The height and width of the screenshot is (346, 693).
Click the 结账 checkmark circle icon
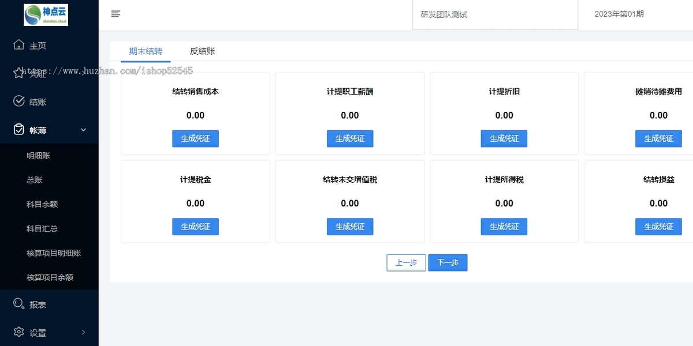coord(18,101)
